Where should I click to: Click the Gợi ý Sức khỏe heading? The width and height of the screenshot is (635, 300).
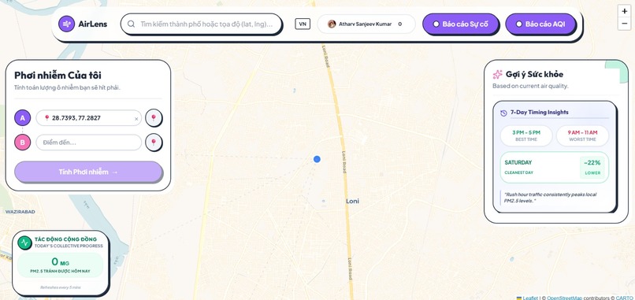[x=534, y=75]
